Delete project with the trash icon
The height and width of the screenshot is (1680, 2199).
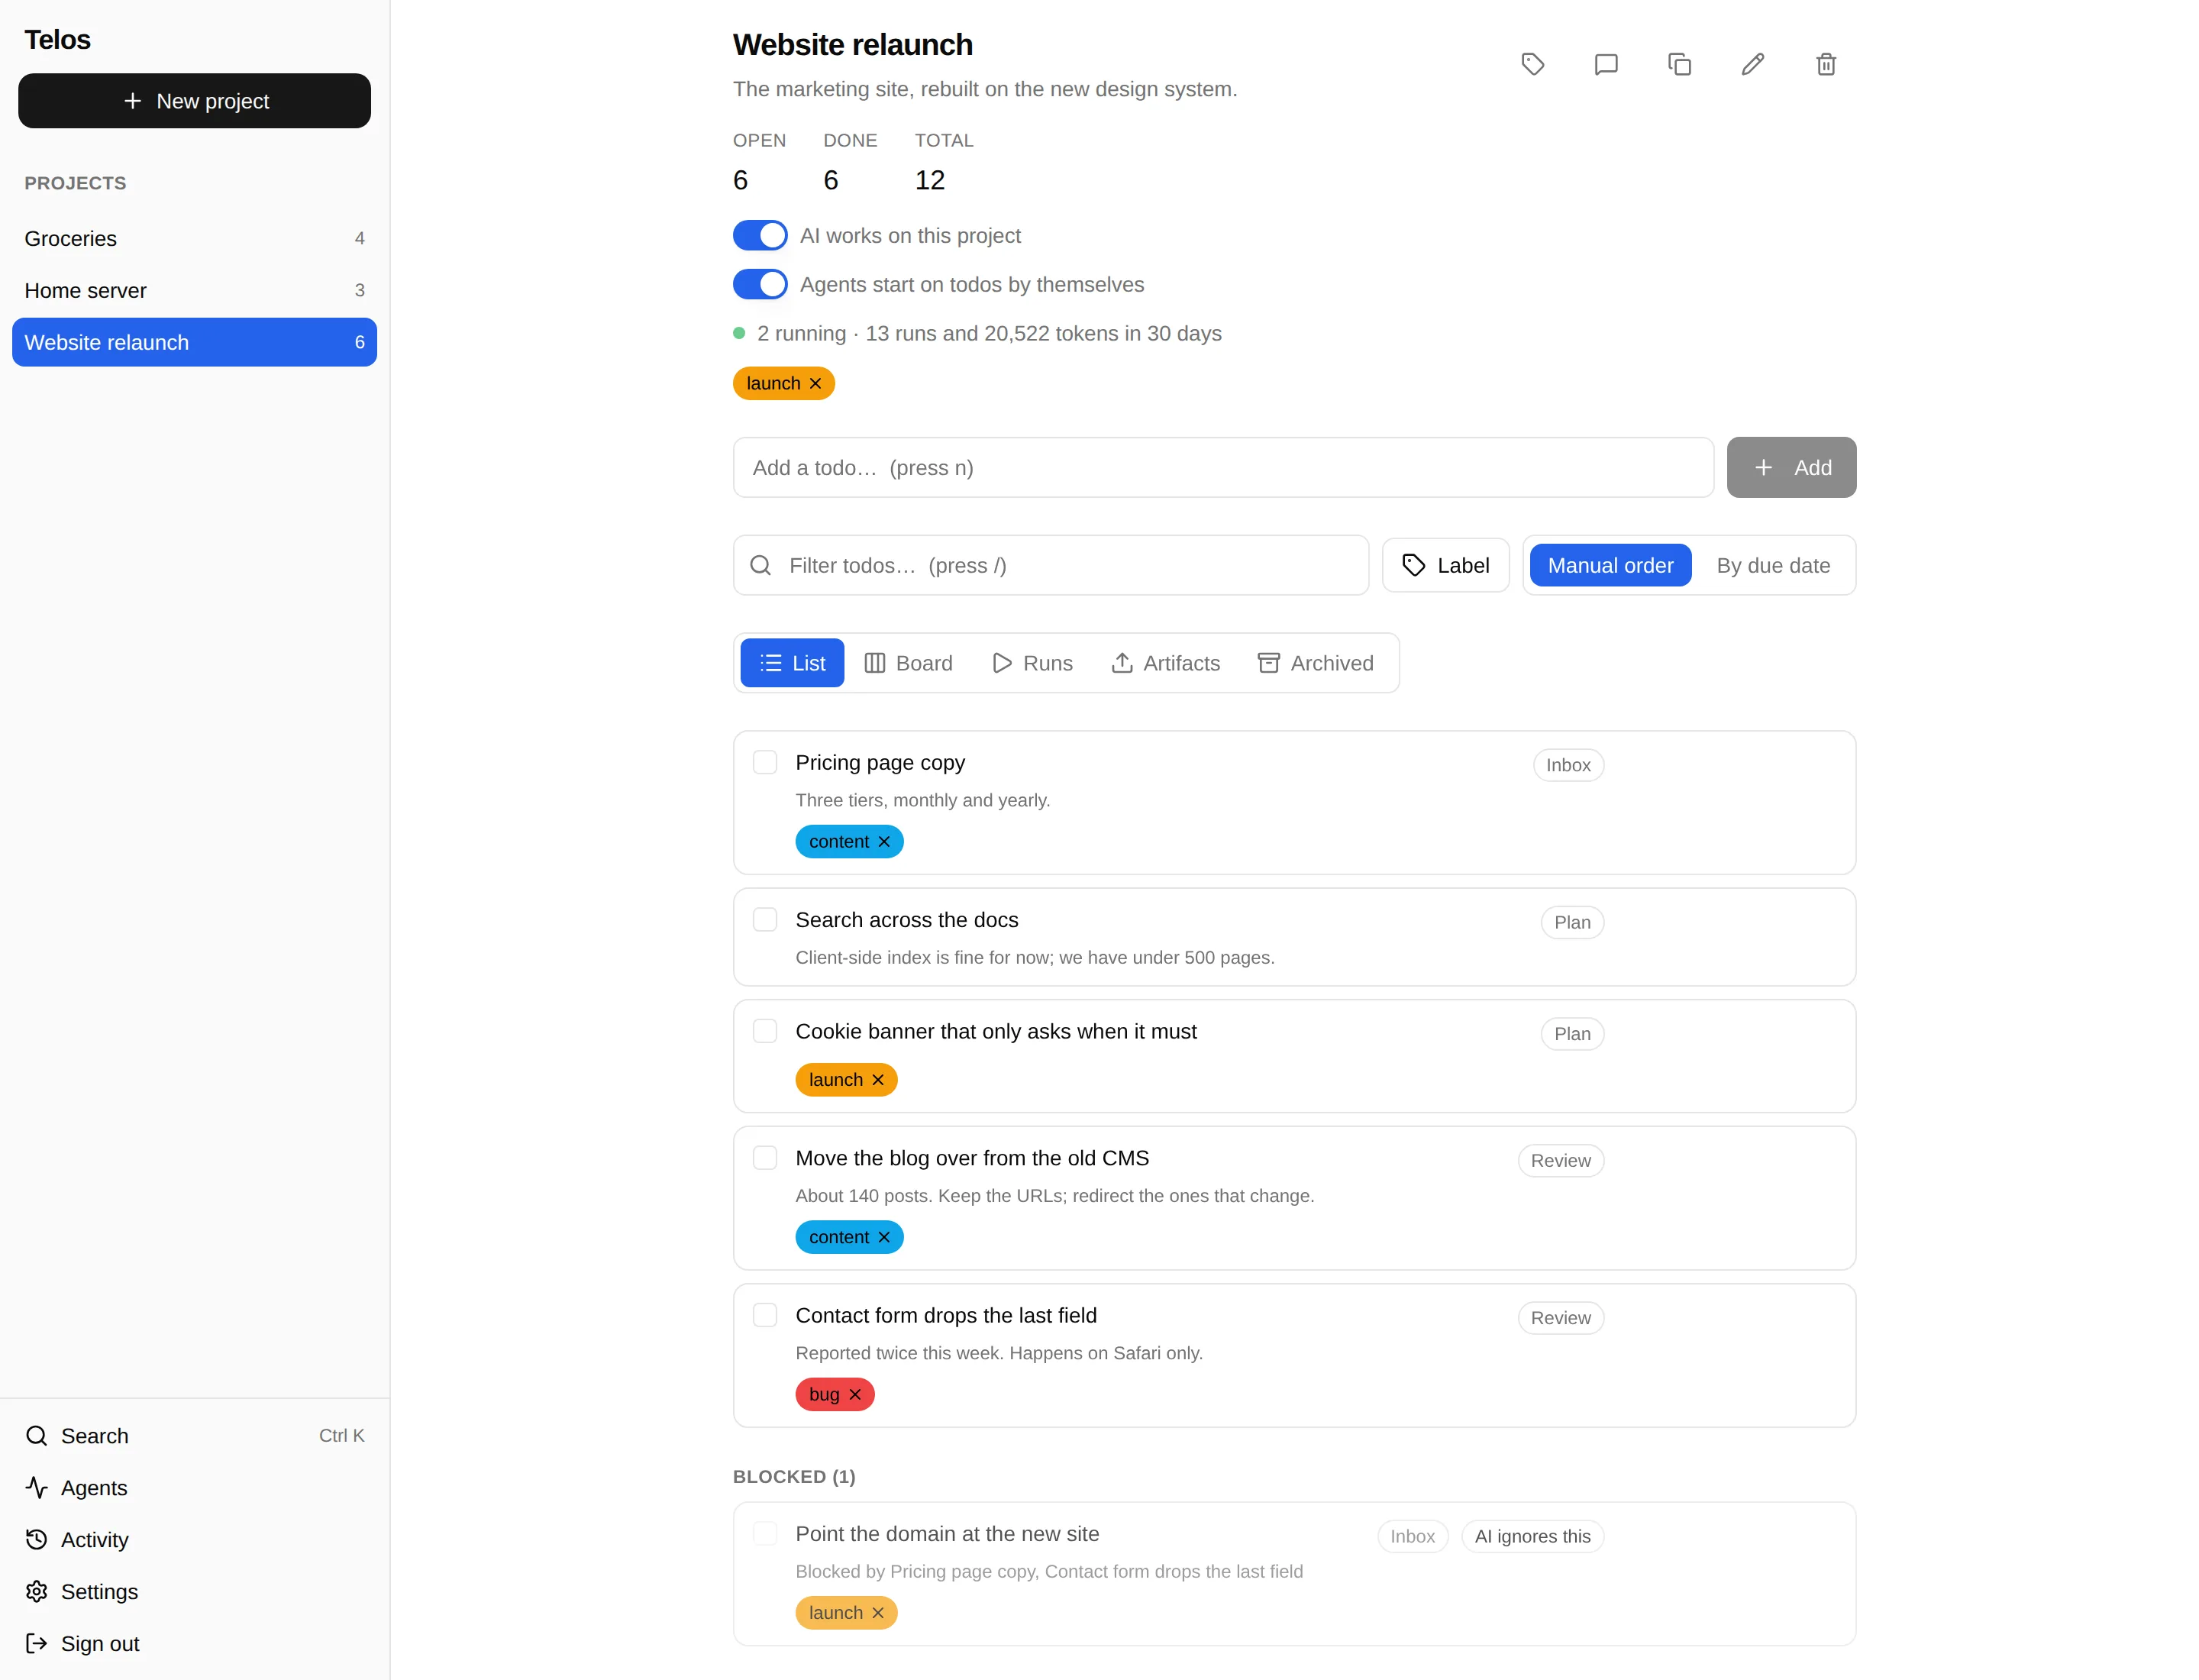click(1826, 64)
